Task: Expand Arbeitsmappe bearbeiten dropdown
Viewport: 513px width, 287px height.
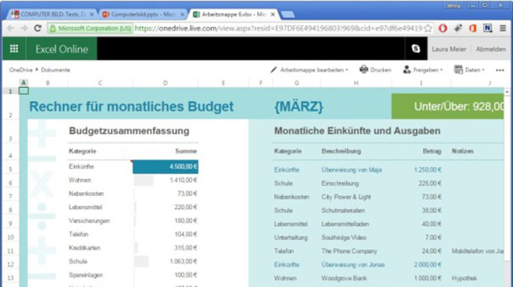Action: point(347,70)
